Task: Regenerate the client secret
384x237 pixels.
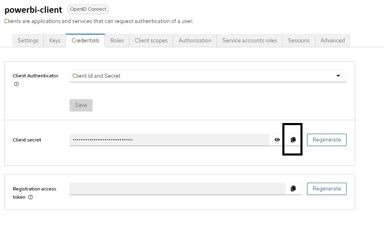Action: pyautogui.click(x=327, y=140)
